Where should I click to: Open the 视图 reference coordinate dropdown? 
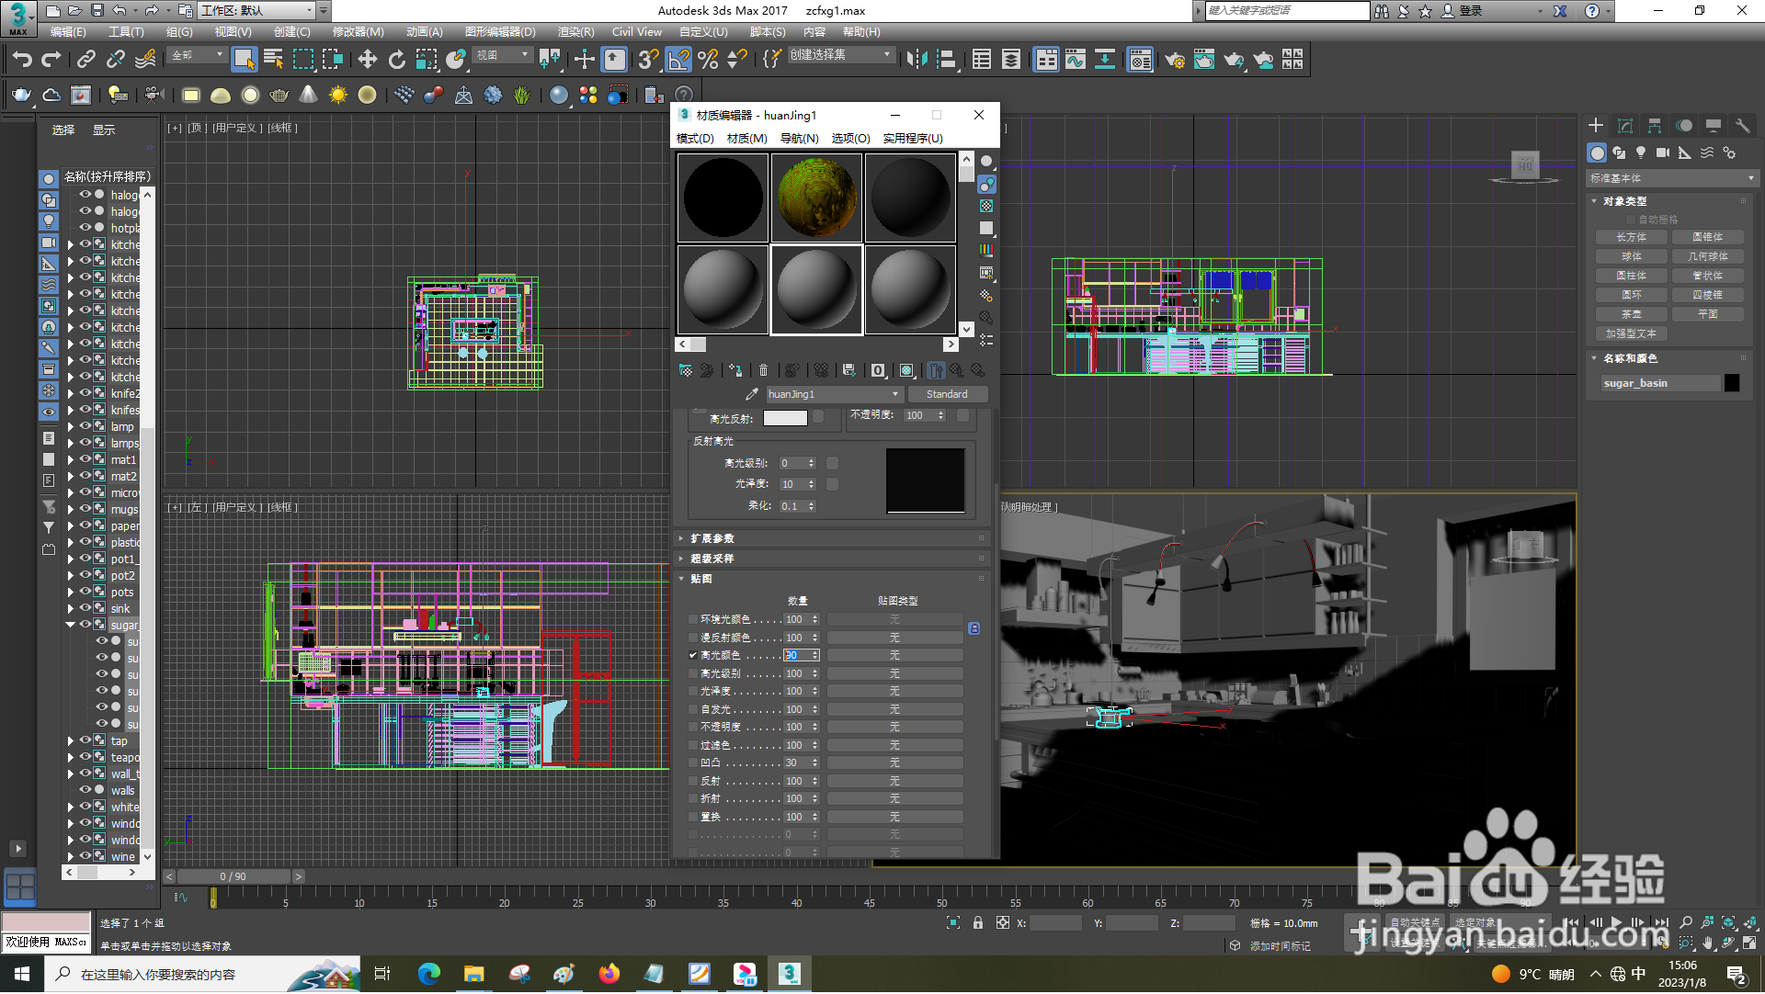pos(502,55)
